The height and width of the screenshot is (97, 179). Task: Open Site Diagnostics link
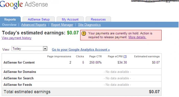click(89, 25)
